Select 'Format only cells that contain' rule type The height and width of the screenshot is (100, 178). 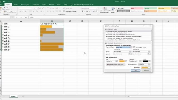pos(117,33)
